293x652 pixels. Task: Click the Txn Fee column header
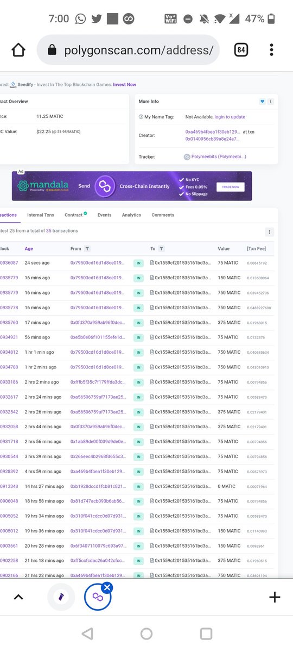click(257, 249)
